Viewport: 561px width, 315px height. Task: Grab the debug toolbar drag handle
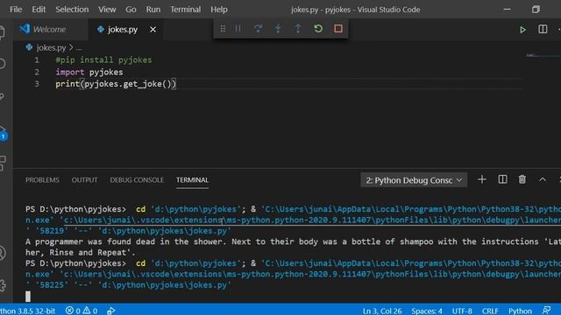223,29
